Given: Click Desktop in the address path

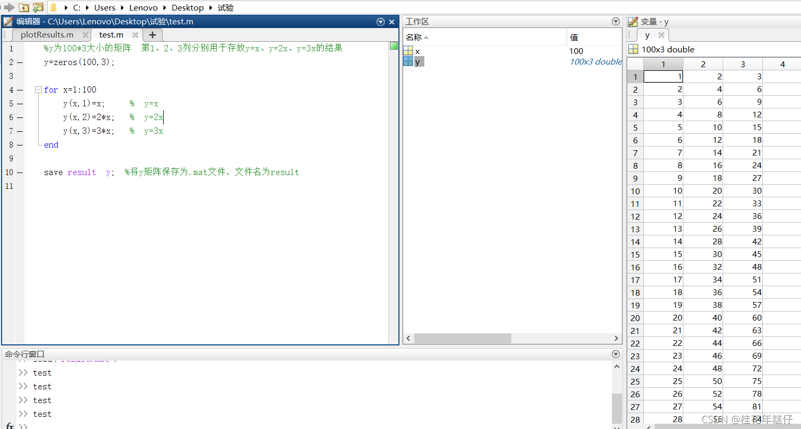Looking at the screenshot, I should coord(188,7).
